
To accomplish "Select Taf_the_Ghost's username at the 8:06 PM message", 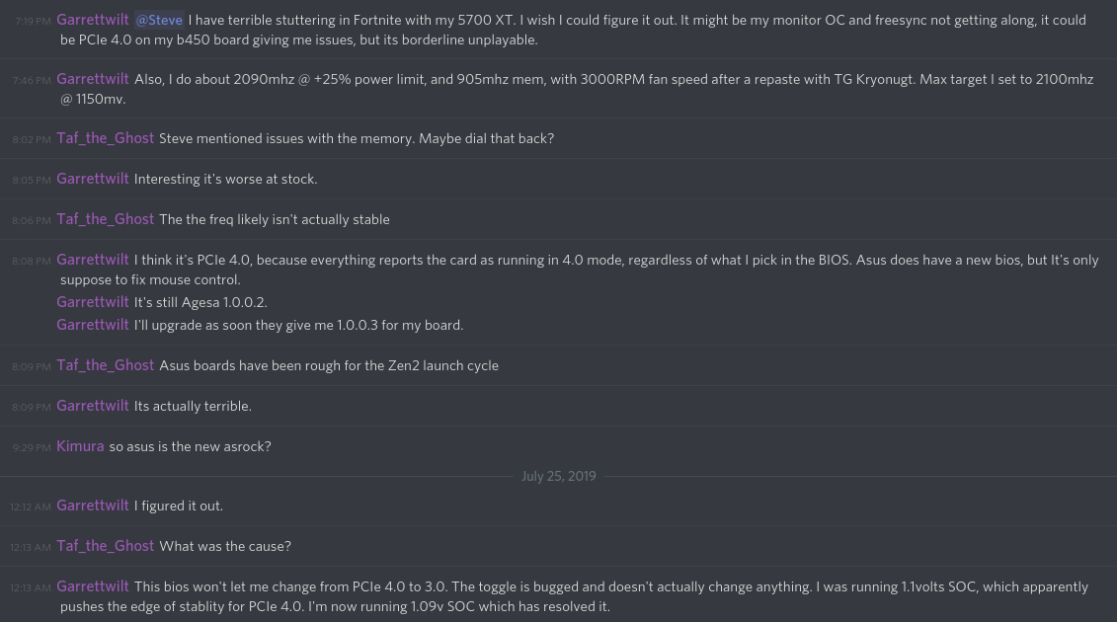I will point(105,219).
